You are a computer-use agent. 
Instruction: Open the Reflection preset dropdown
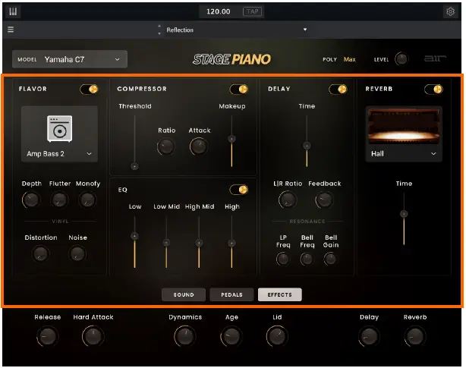[x=237, y=30]
